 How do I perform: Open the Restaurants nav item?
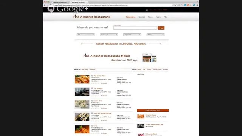[131, 17]
